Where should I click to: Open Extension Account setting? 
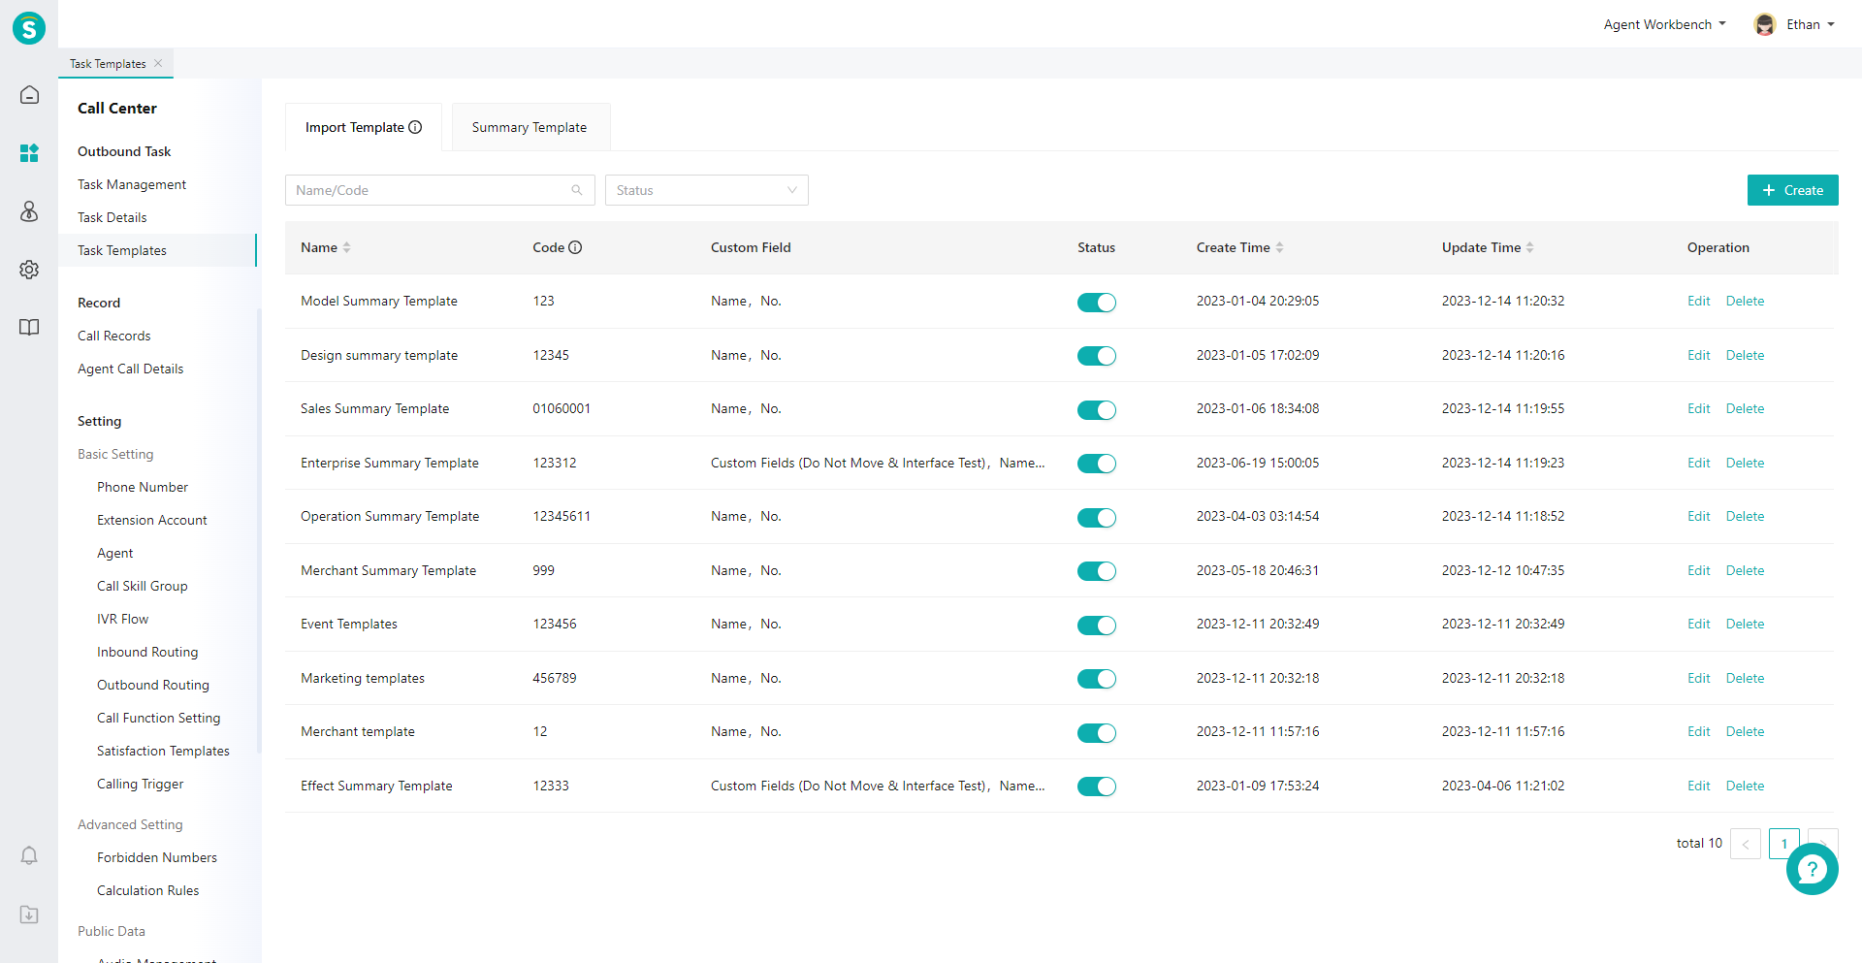tap(152, 520)
